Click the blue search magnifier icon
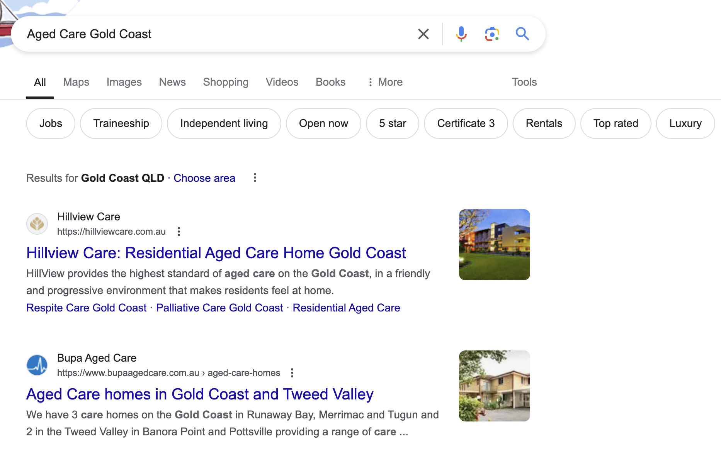The width and height of the screenshot is (721, 467). pyautogui.click(x=522, y=34)
